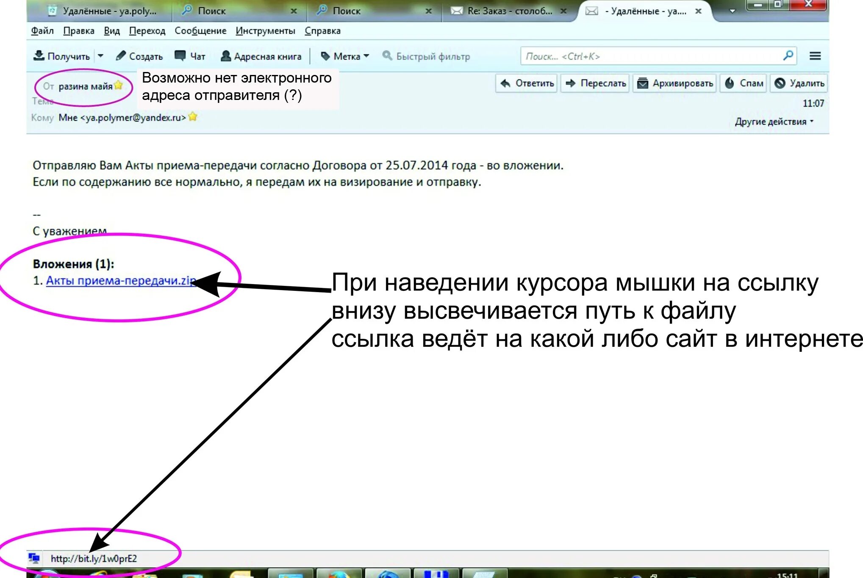Expand Другие действия dropdown
This screenshot has width=863, height=578.
pos(774,122)
